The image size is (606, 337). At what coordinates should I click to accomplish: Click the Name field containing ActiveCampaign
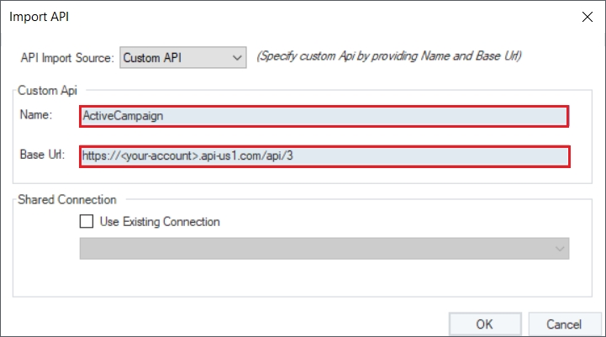point(324,116)
